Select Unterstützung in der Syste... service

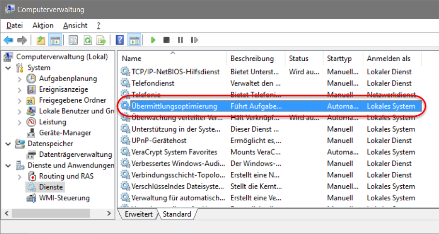click(176, 129)
